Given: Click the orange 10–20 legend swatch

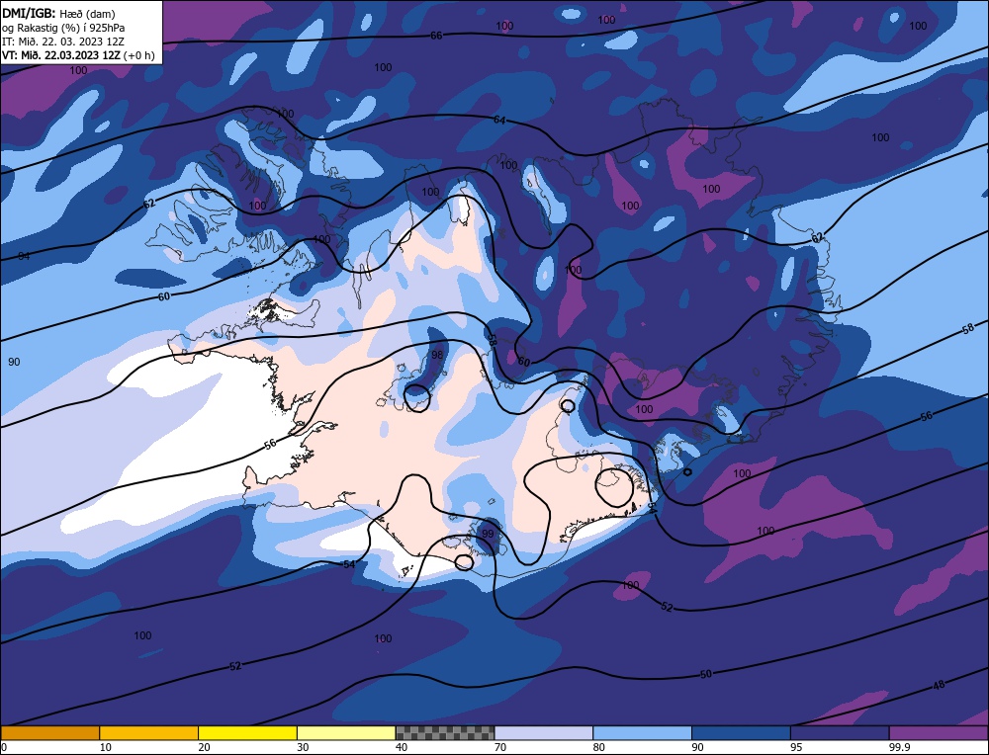Looking at the screenshot, I should [x=149, y=733].
